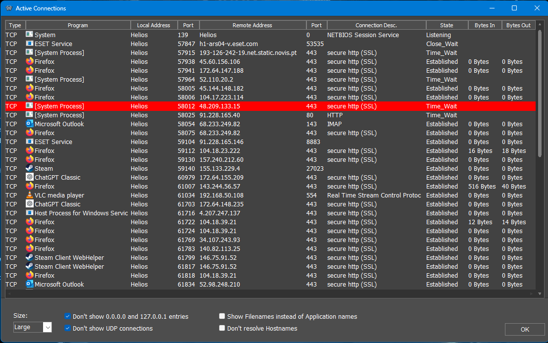Click ESET Service icon in port 8883 row

[x=29, y=142]
